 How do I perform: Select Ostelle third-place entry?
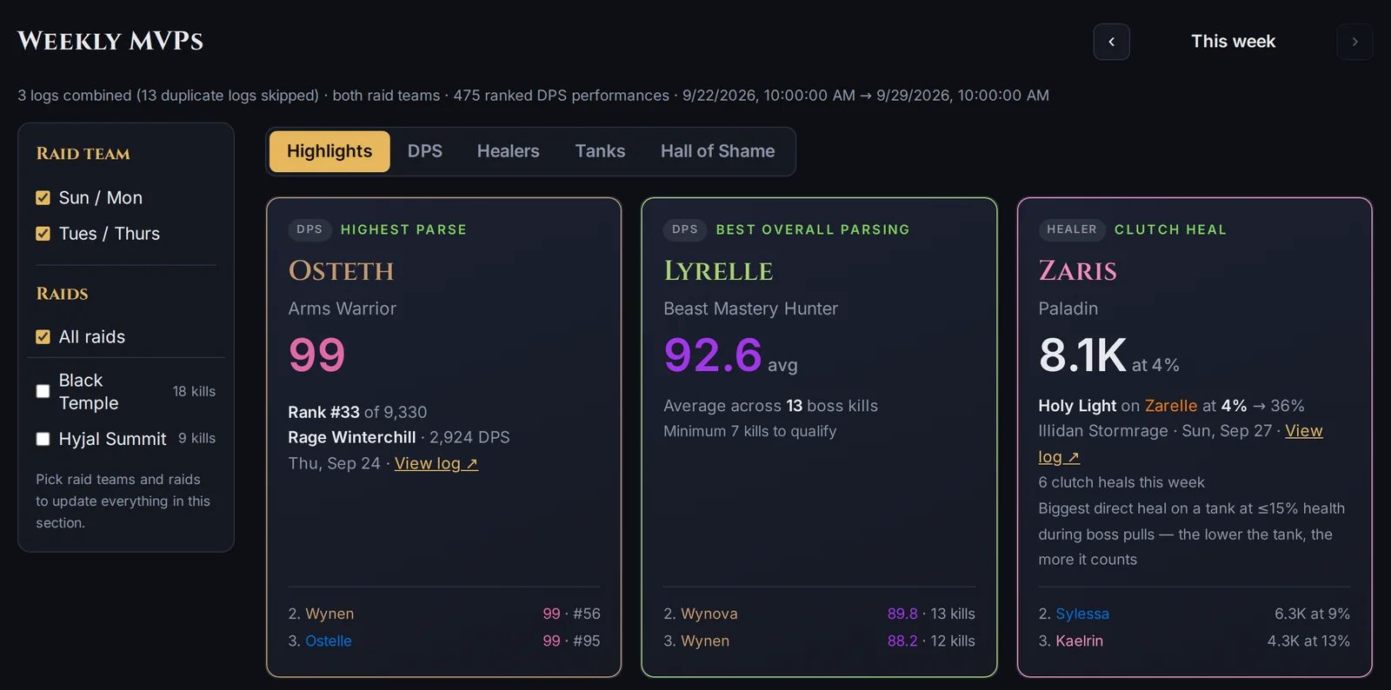[x=329, y=640]
